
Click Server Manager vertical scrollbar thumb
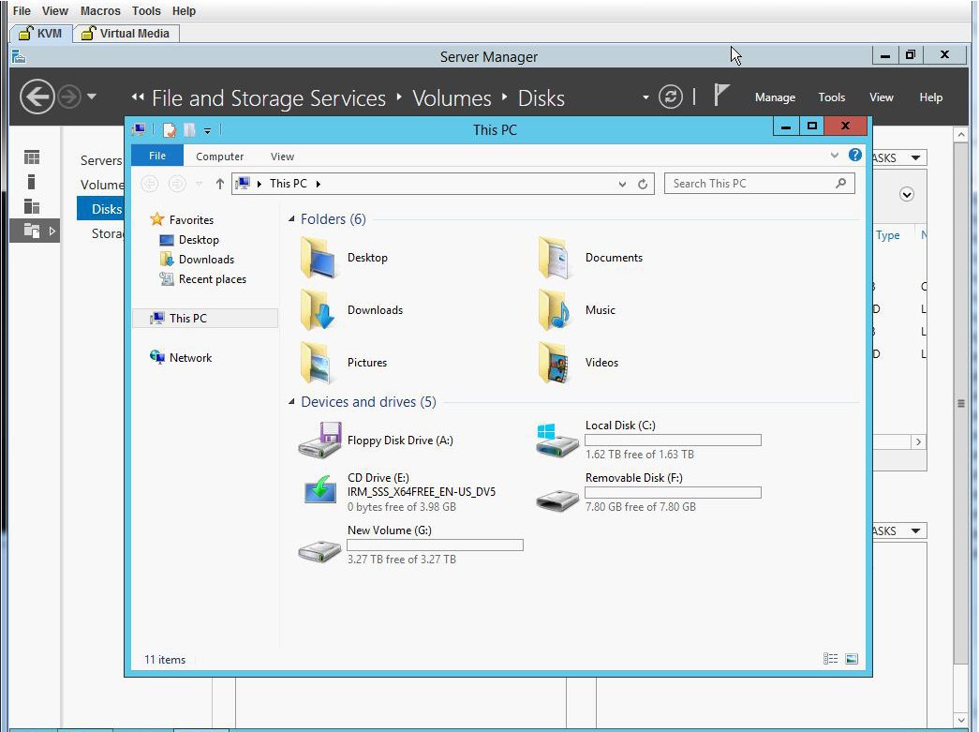(961, 403)
